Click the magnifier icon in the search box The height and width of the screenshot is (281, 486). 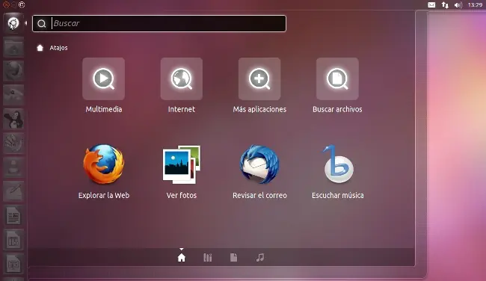coord(42,24)
